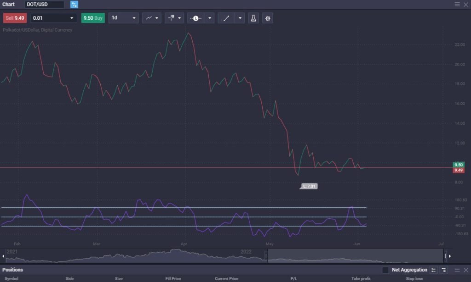Open the indicators flask icon
The width and height of the screenshot is (471, 282).
253,18
